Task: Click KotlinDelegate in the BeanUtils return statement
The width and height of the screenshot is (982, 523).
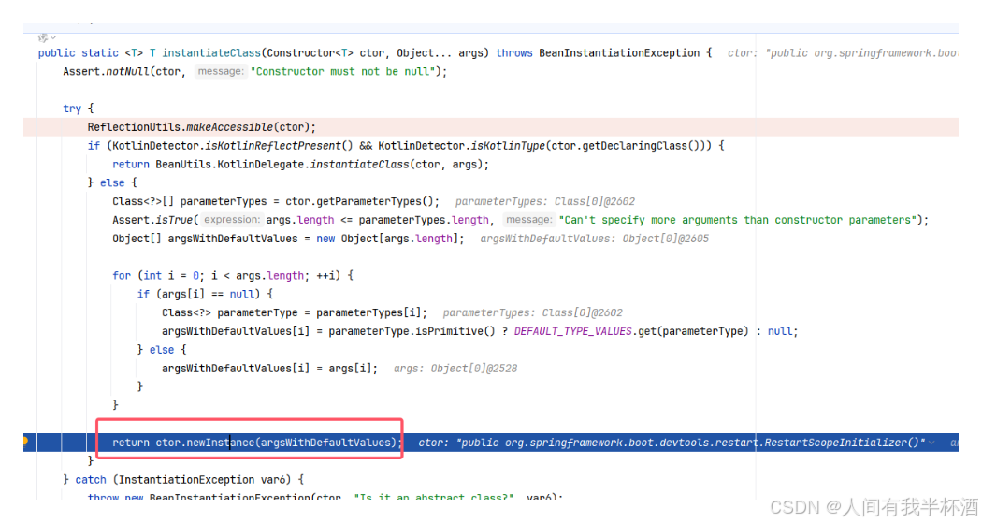Action: [x=261, y=164]
